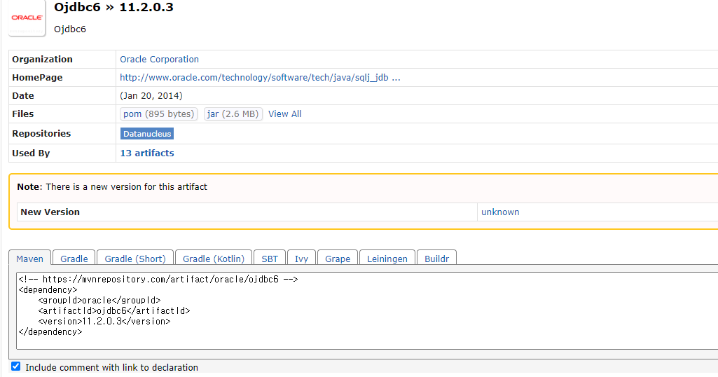The image size is (718, 377).
Task: Uncheck Include comment with link to declaration
Action: [16, 366]
